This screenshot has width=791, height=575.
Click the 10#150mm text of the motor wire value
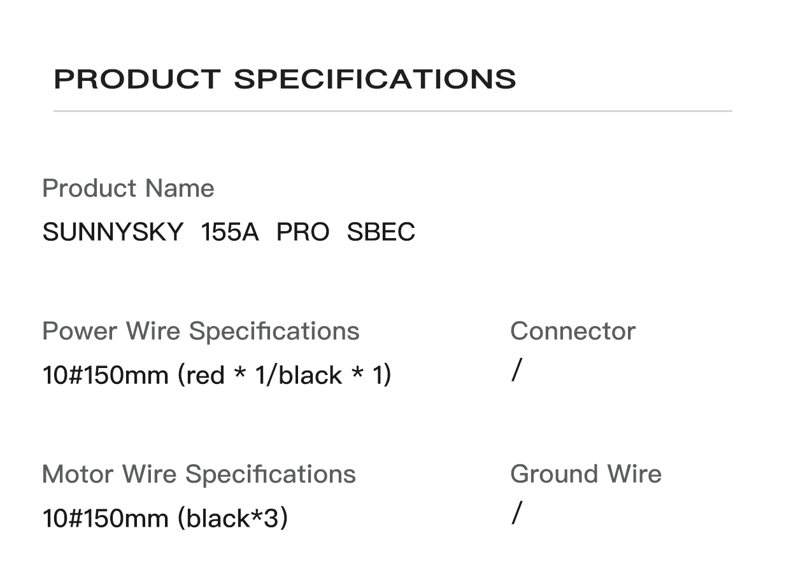[x=105, y=518]
